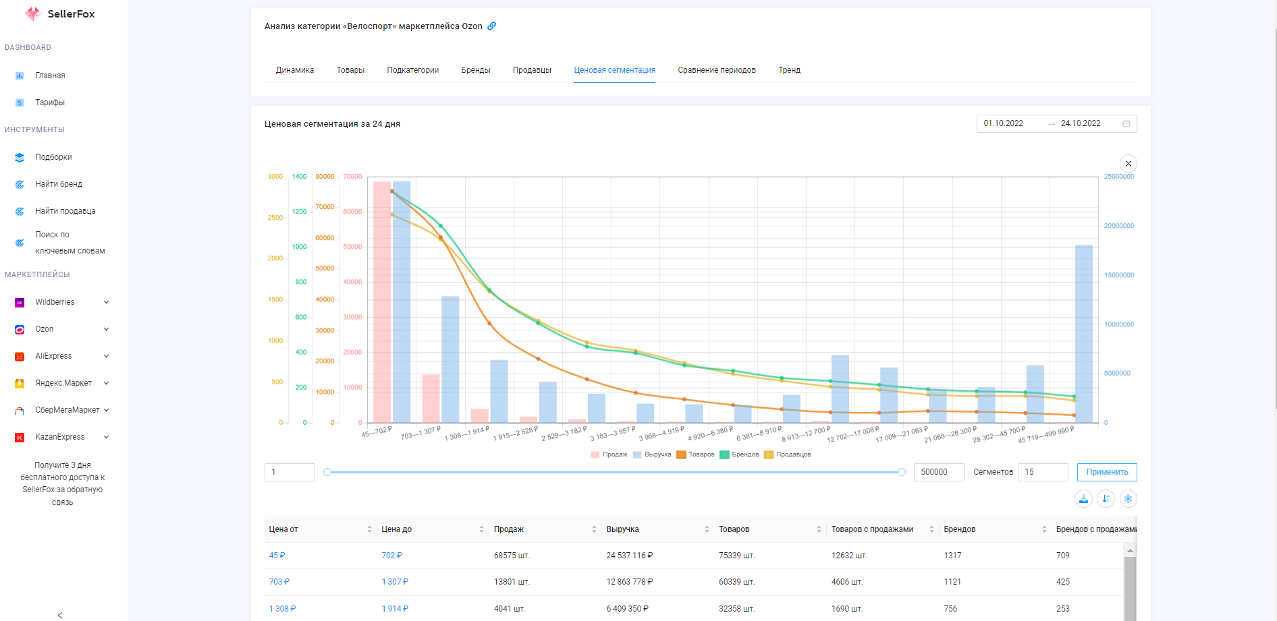Image resolution: width=1277 pixels, height=621 pixels.
Task: Click the right handle of the price range slider
Action: point(901,472)
